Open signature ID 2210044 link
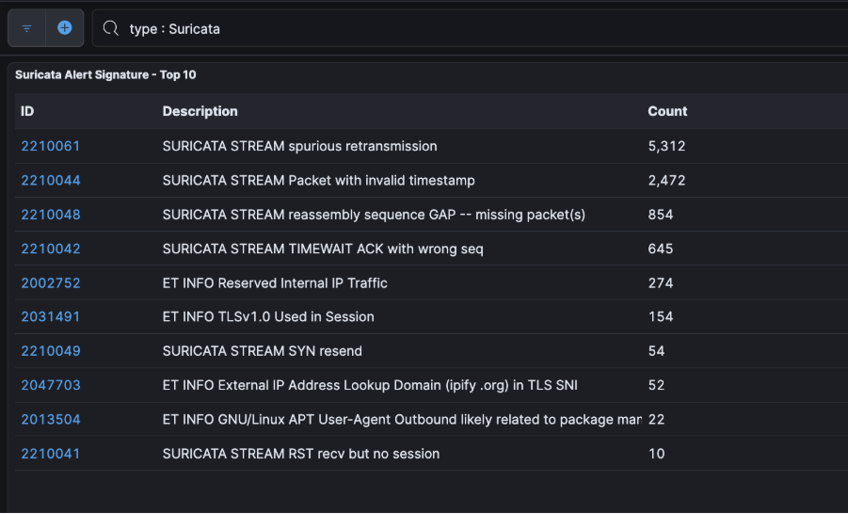The width and height of the screenshot is (848, 514). [x=51, y=180]
